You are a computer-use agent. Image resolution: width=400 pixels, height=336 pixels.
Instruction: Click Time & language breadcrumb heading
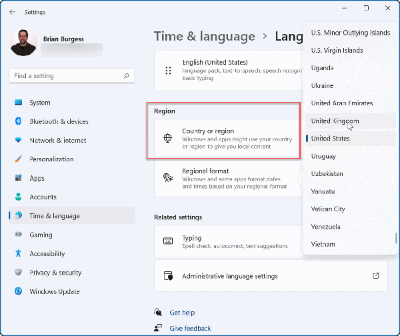pos(205,36)
